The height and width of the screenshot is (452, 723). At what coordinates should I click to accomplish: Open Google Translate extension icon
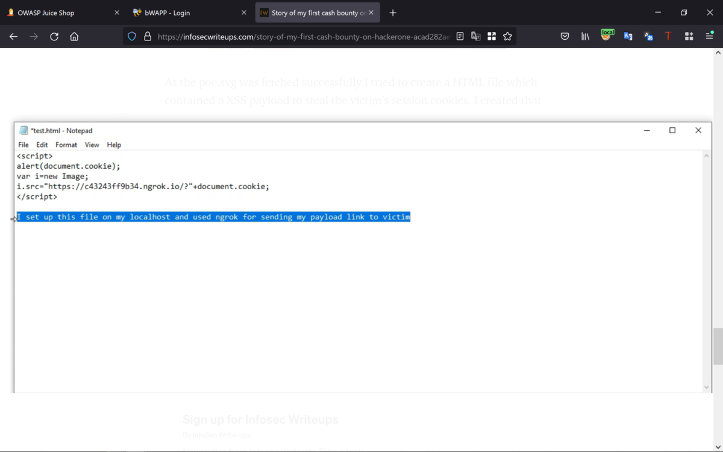[x=628, y=37]
